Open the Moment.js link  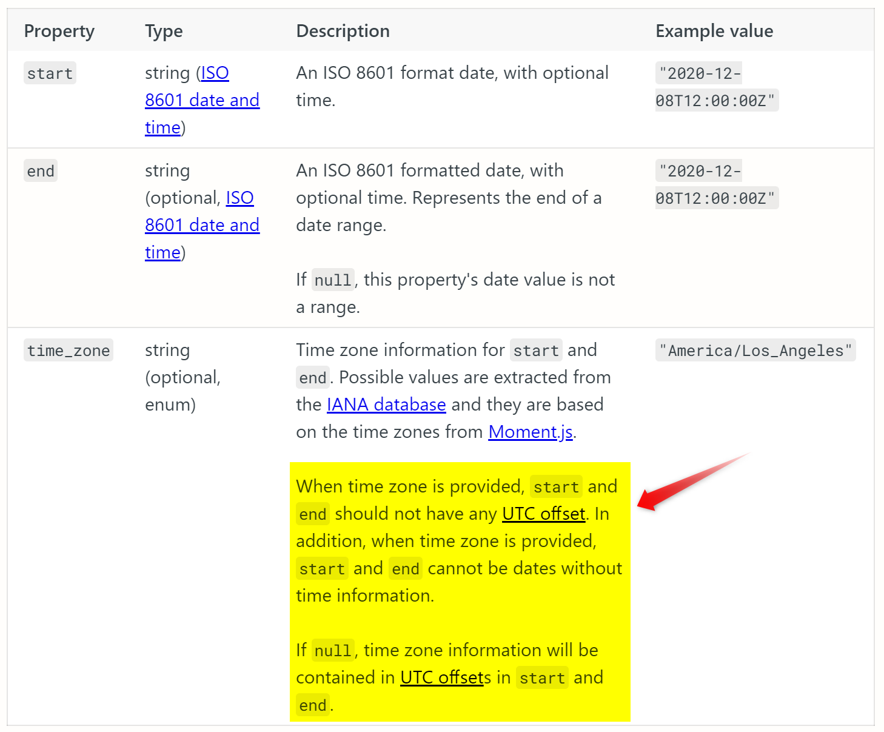(x=530, y=432)
